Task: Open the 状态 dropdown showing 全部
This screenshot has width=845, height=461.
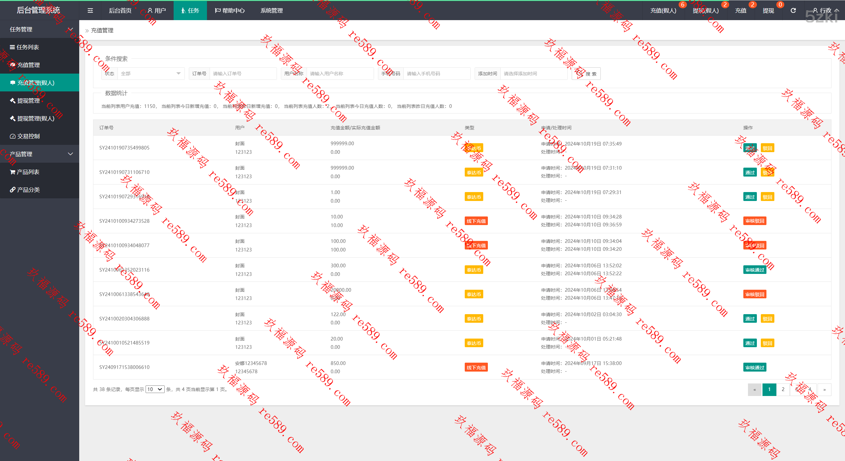Action: pyautogui.click(x=151, y=74)
